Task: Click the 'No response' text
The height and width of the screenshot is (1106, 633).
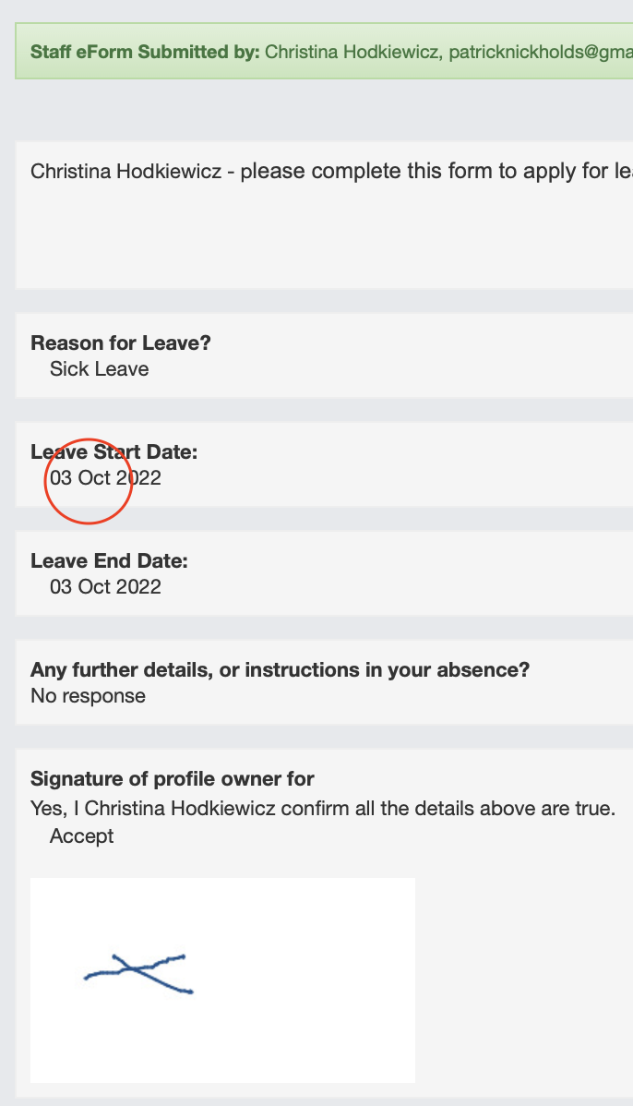Action: coord(88,696)
